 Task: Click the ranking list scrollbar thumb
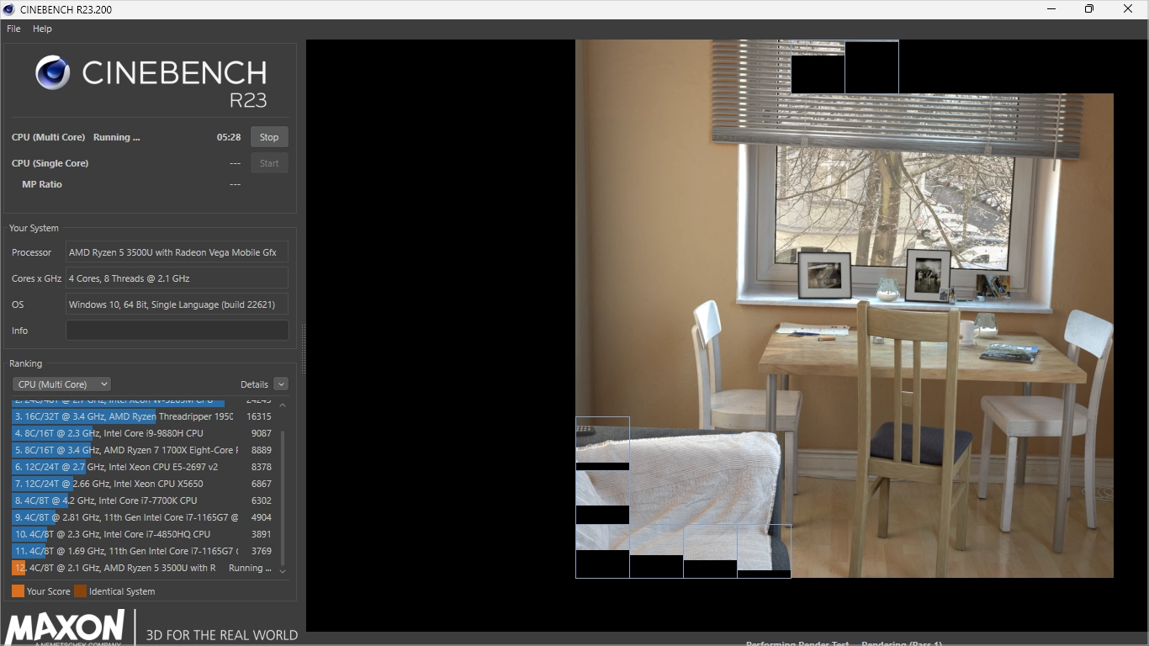click(x=283, y=496)
